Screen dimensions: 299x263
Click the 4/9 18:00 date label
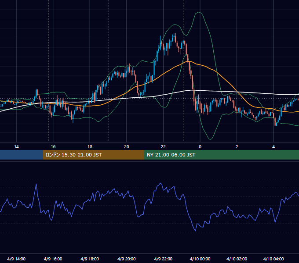coord(90,259)
